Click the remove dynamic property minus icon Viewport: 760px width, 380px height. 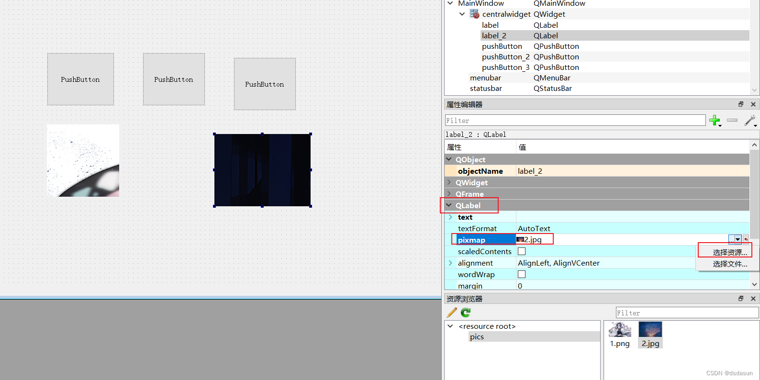[732, 121]
